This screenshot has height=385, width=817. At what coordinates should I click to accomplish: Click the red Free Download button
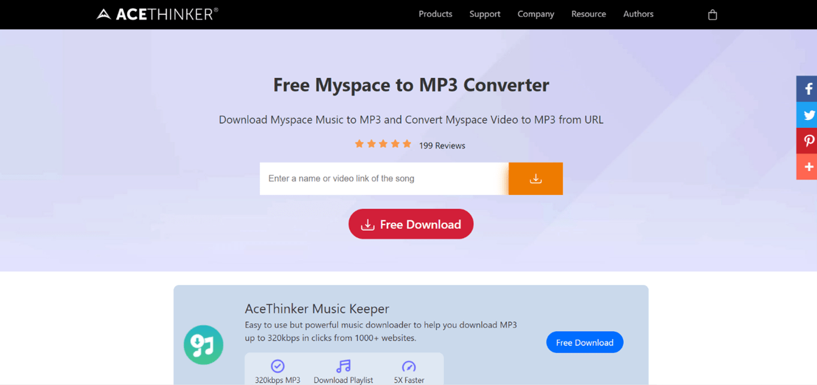[x=411, y=224]
